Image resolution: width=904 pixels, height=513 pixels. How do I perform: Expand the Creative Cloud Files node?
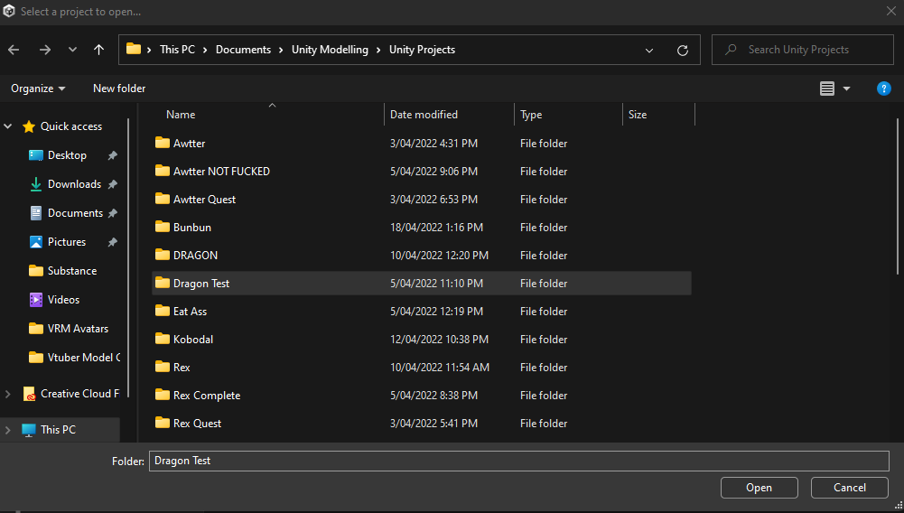coord(8,394)
